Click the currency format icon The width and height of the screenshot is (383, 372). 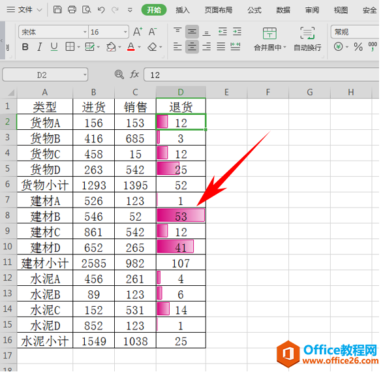click(x=338, y=46)
